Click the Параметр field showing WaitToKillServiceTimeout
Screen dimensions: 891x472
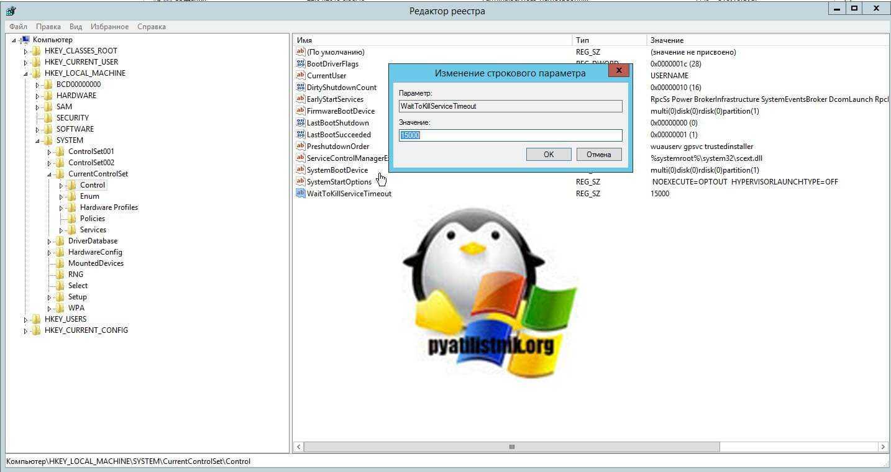pos(510,106)
